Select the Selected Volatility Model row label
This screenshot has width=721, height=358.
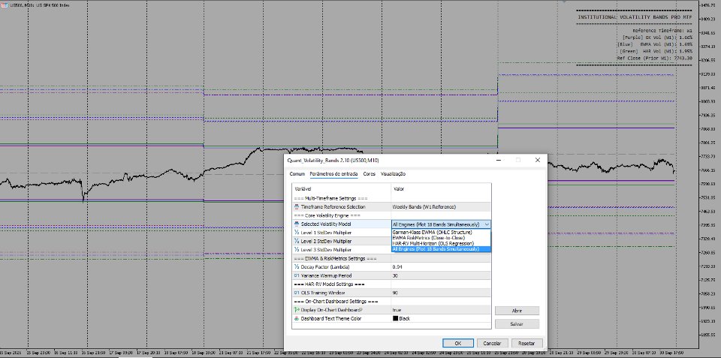pos(325,224)
